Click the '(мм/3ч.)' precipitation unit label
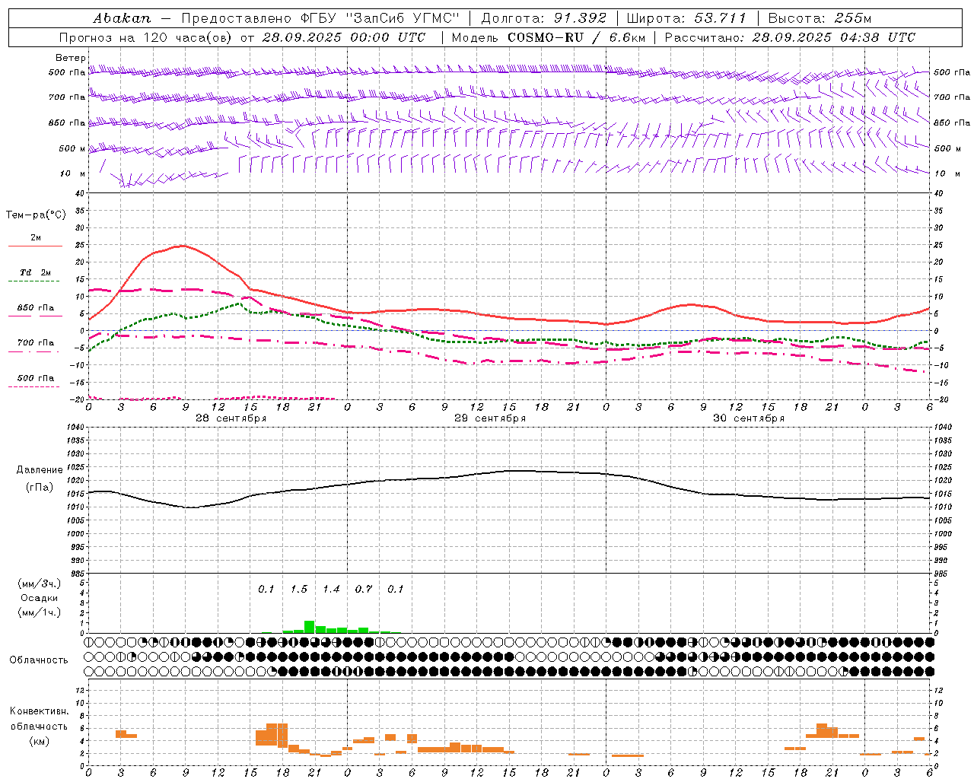 40,584
